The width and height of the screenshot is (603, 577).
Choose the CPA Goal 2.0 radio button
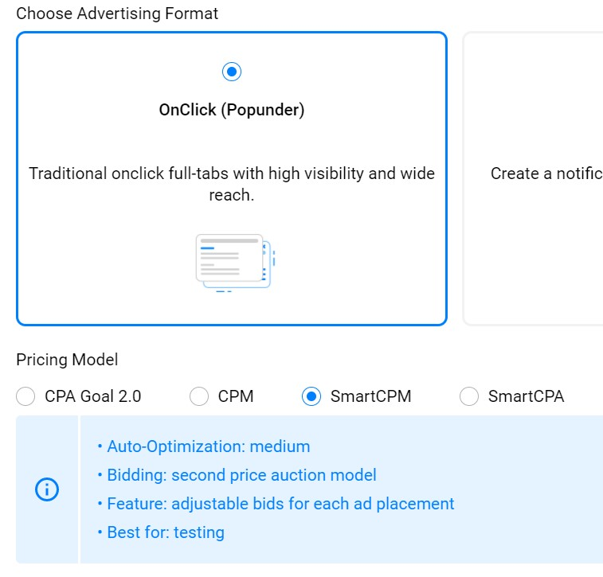26,396
